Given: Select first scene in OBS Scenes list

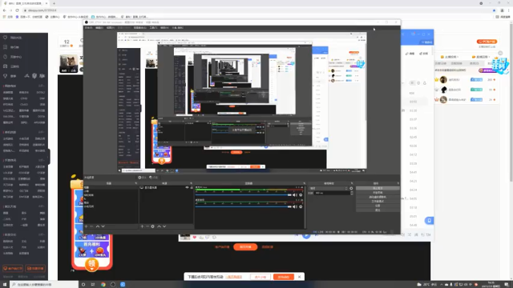Looking at the screenshot, I should [111, 187].
